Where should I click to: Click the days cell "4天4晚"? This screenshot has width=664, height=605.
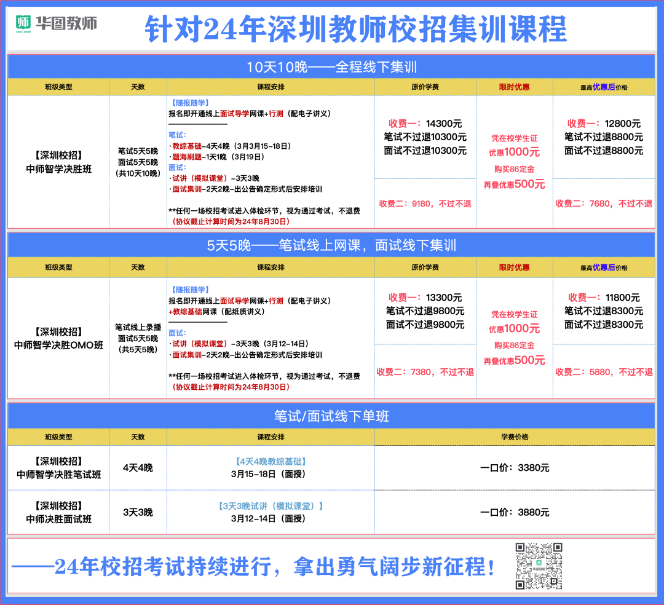coord(138,468)
